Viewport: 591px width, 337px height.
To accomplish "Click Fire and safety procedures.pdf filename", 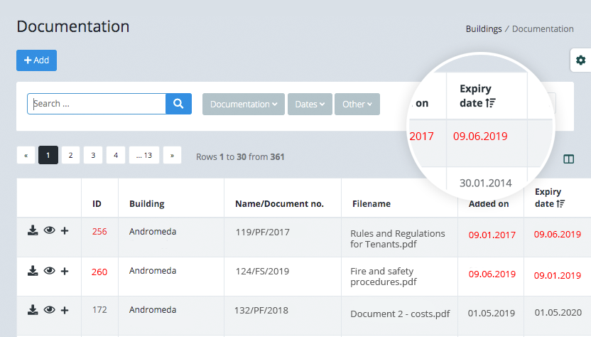I will pyautogui.click(x=384, y=277).
